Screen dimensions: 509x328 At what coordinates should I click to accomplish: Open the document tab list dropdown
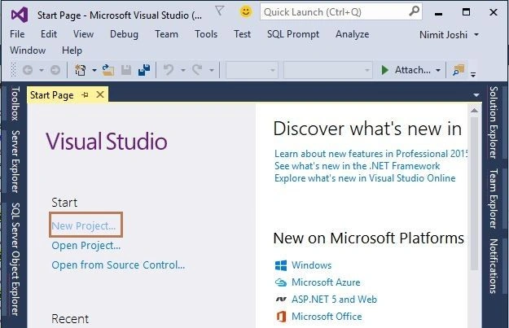click(x=476, y=95)
